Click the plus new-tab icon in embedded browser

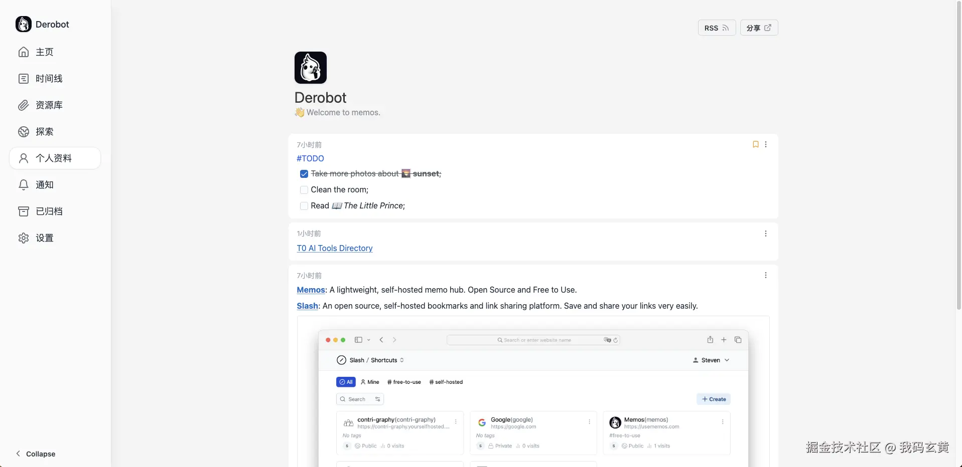pos(724,340)
